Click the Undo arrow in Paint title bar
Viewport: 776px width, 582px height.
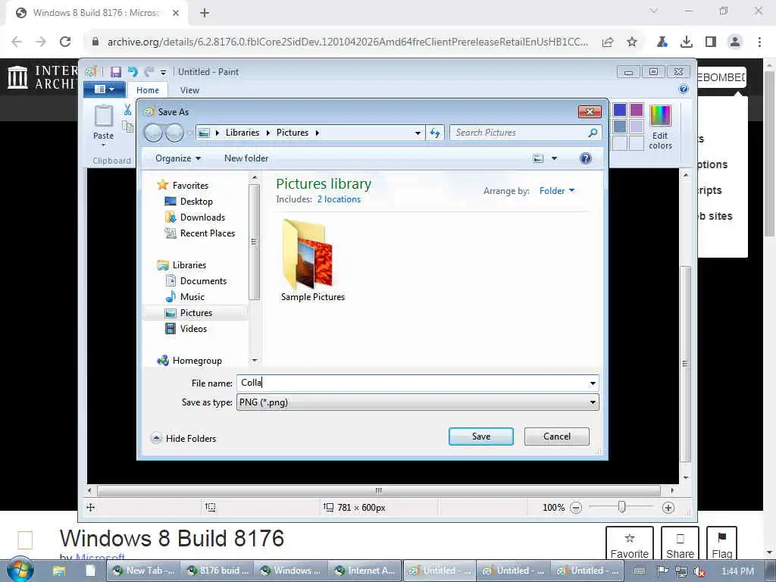[x=133, y=72]
